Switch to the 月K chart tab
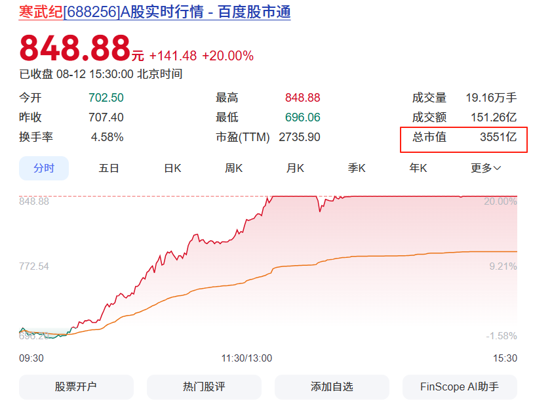The height and width of the screenshot is (418, 552). point(295,168)
